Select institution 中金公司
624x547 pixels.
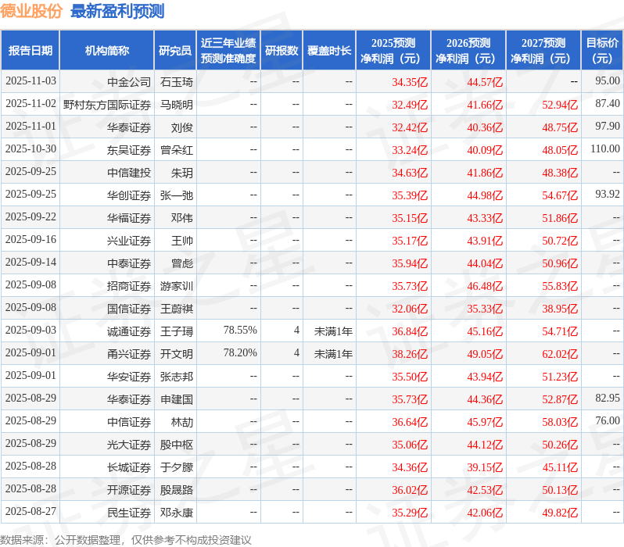click(x=129, y=82)
